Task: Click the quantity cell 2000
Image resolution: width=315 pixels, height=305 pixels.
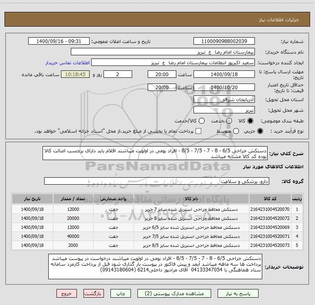Action: [73, 245]
